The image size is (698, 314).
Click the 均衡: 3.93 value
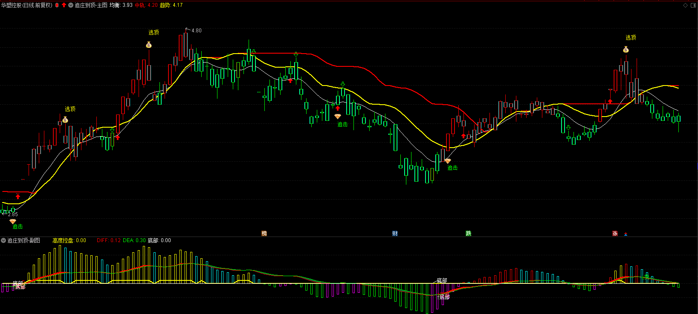pyautogui.click(x=121, y=5)
